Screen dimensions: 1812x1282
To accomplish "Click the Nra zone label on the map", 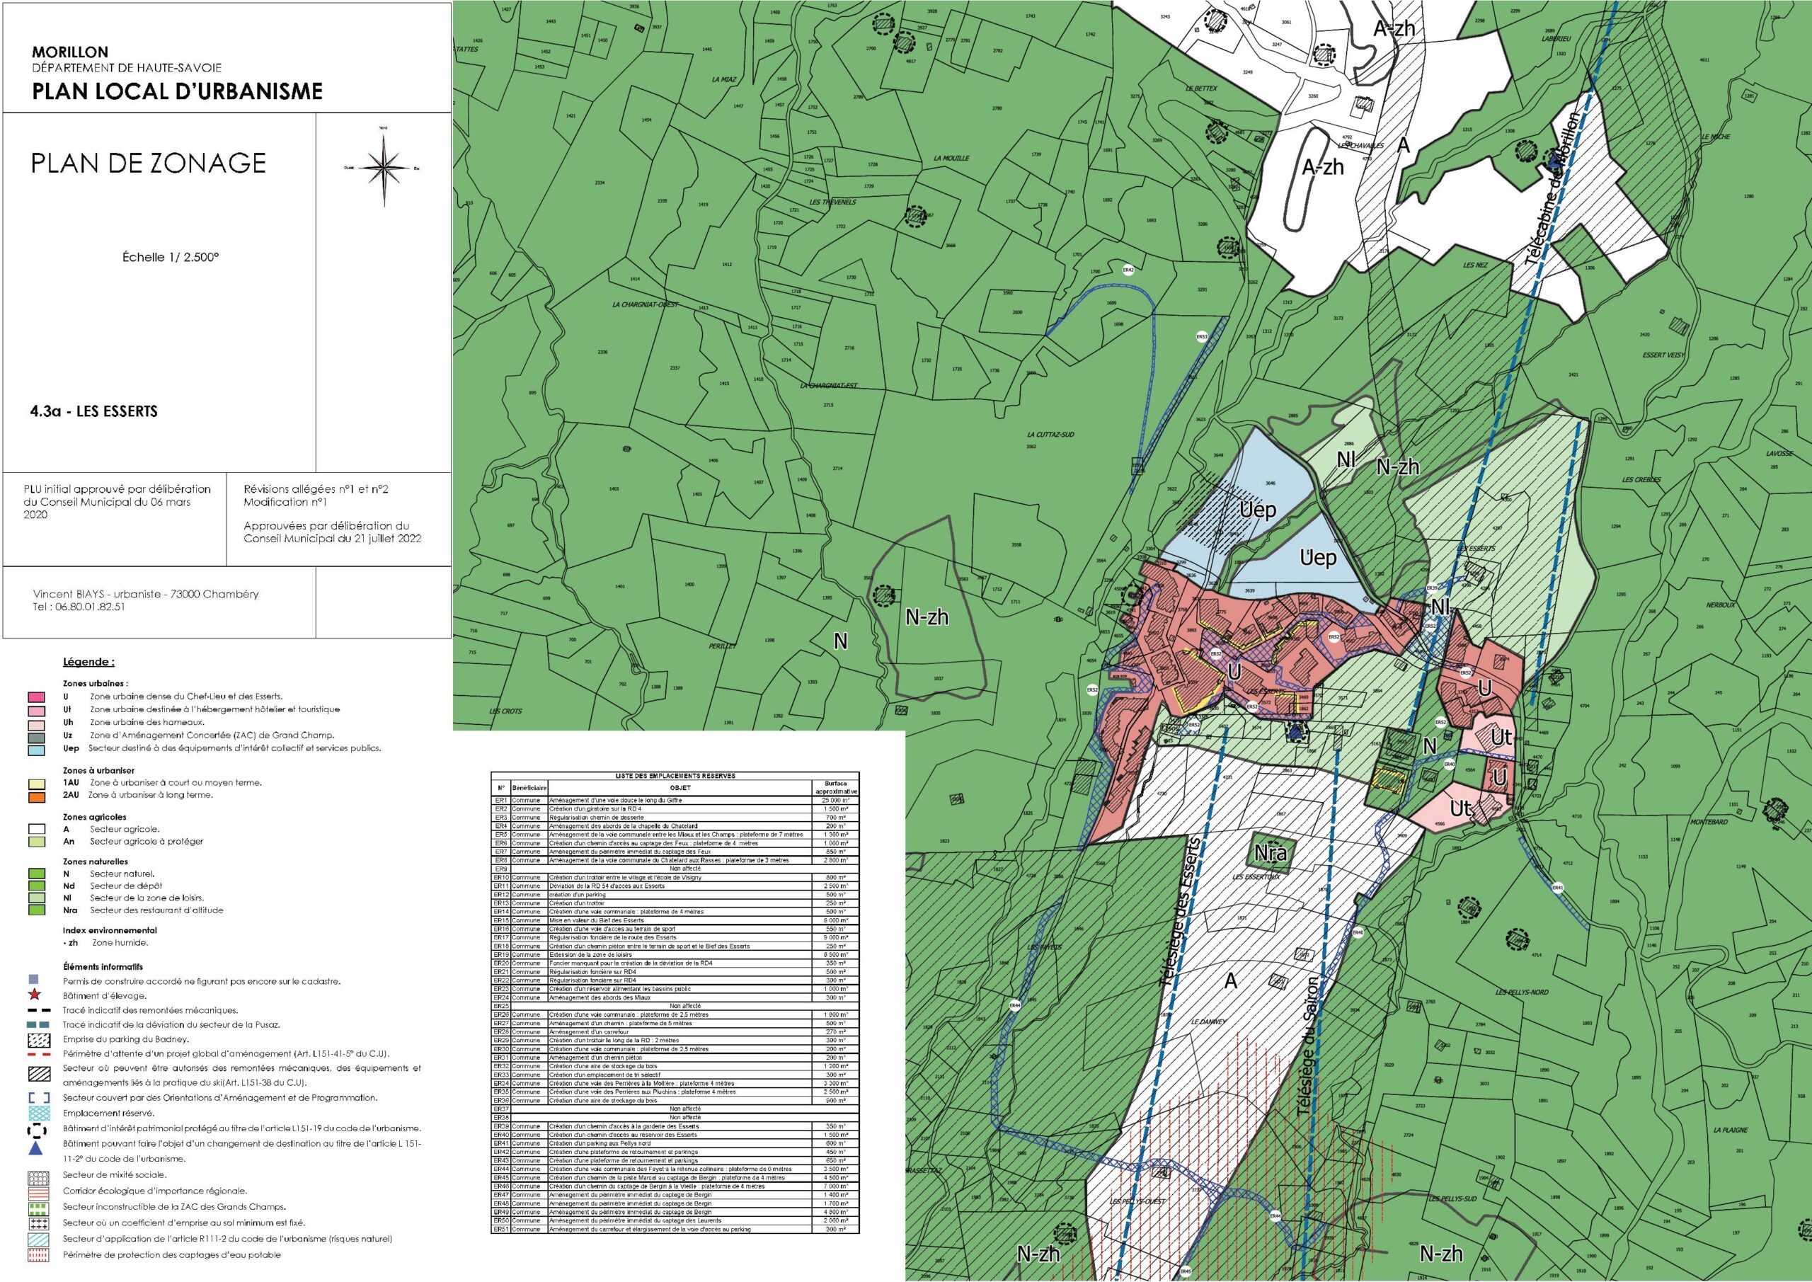I will pos(1270,853).
